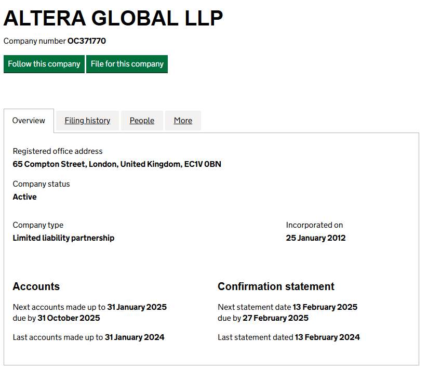Screen dimensions: 428x380
Task: Click accounts due date 31 October 2025
Action: tap(69, 318)
